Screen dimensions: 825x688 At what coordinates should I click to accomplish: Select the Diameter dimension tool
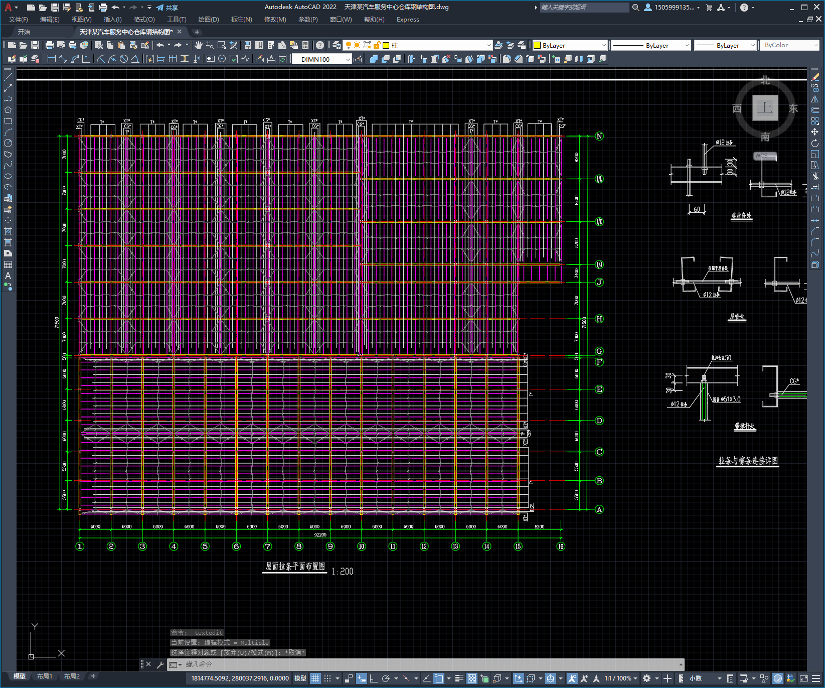[x=124, y=59]
